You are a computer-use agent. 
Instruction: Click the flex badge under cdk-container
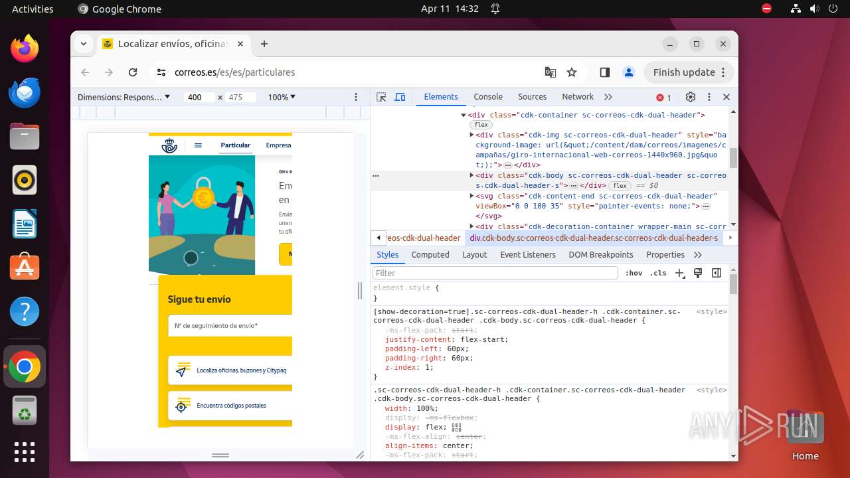[481, 125]
